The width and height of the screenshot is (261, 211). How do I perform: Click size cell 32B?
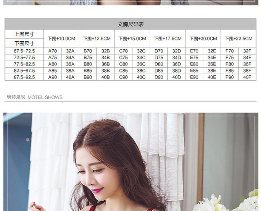click(x=105, y=51)
